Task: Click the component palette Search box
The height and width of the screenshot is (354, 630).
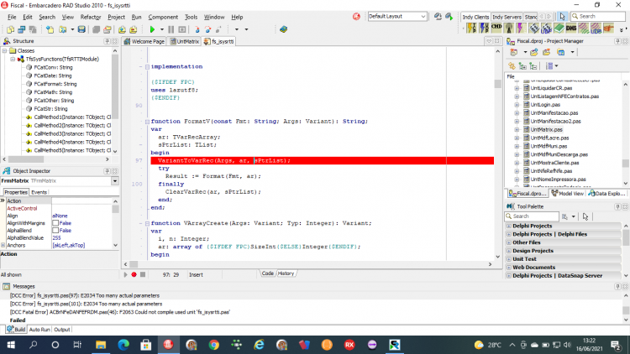Action: (x=599, y=17)
